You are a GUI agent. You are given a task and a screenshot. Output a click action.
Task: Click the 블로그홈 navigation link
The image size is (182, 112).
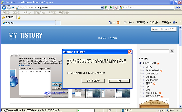click(102, 38)
